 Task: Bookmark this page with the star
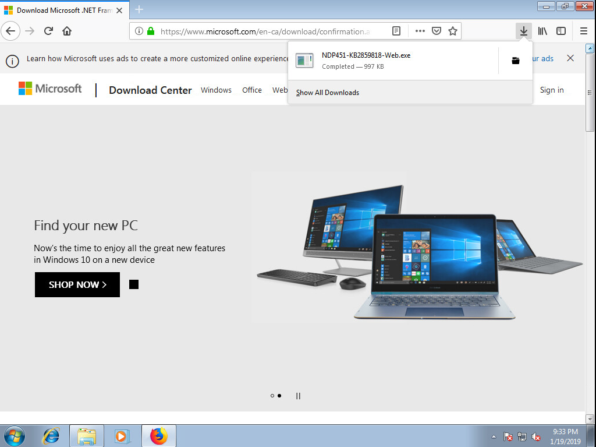point(453,31)
